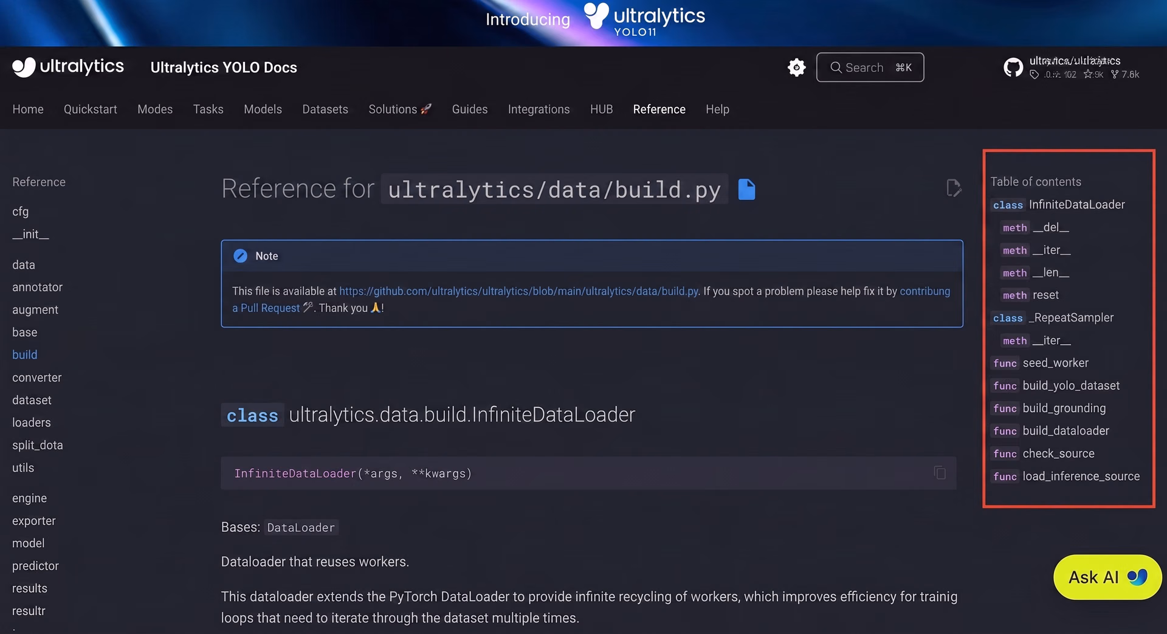Click the DataLoader base class label
This screenshot has height=634, width=1167.
pyautogui.click(x=301, y=528)
